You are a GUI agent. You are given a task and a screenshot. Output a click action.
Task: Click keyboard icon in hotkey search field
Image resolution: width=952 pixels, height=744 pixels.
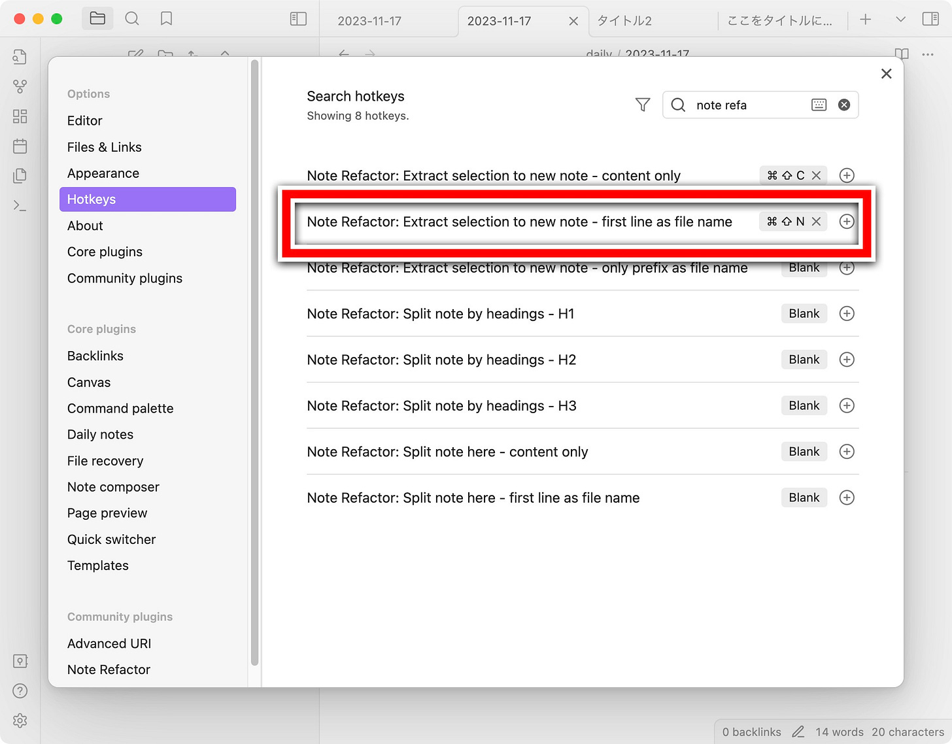[x=819, y=105]
